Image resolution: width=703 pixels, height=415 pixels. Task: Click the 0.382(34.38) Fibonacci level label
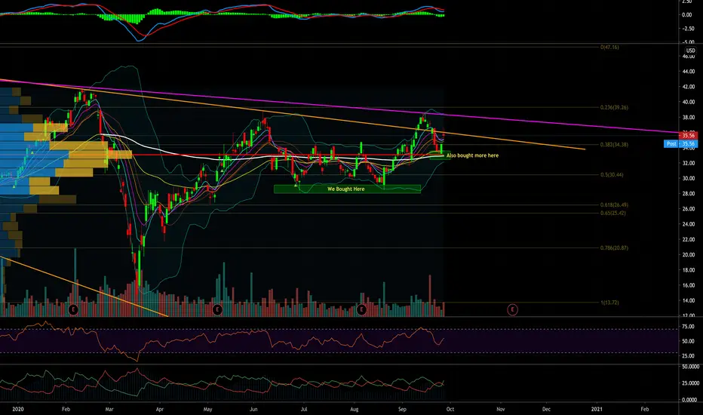click(614, 144)
